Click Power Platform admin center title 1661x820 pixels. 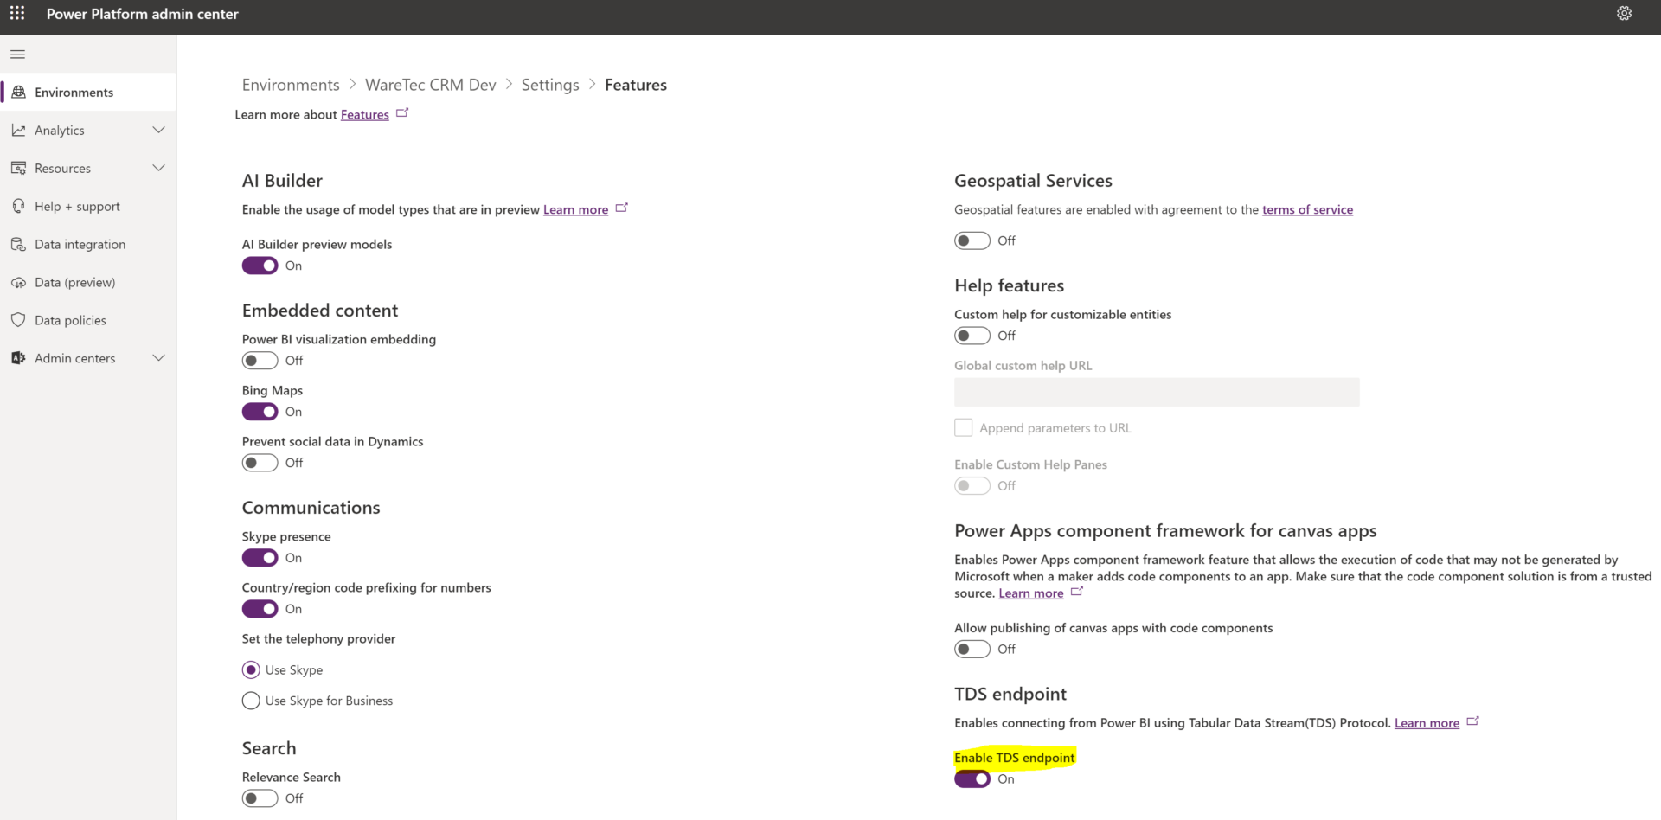[143, 14]
